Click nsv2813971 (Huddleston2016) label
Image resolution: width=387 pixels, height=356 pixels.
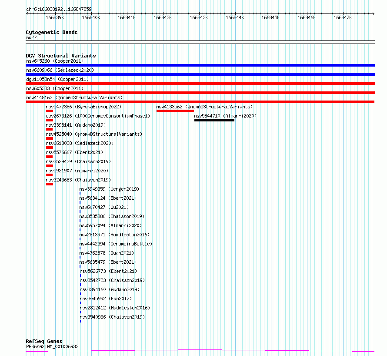coord(114,235)
